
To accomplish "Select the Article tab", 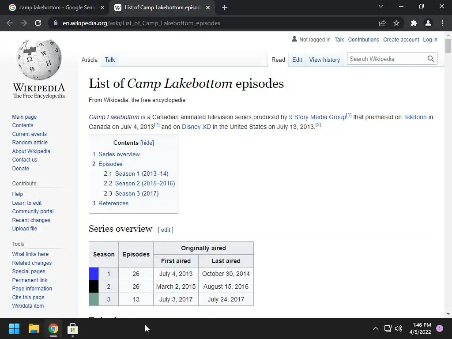I will coord(89,60).
